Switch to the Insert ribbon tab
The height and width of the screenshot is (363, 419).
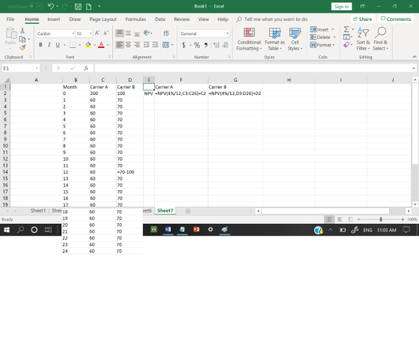pos(54,19)
